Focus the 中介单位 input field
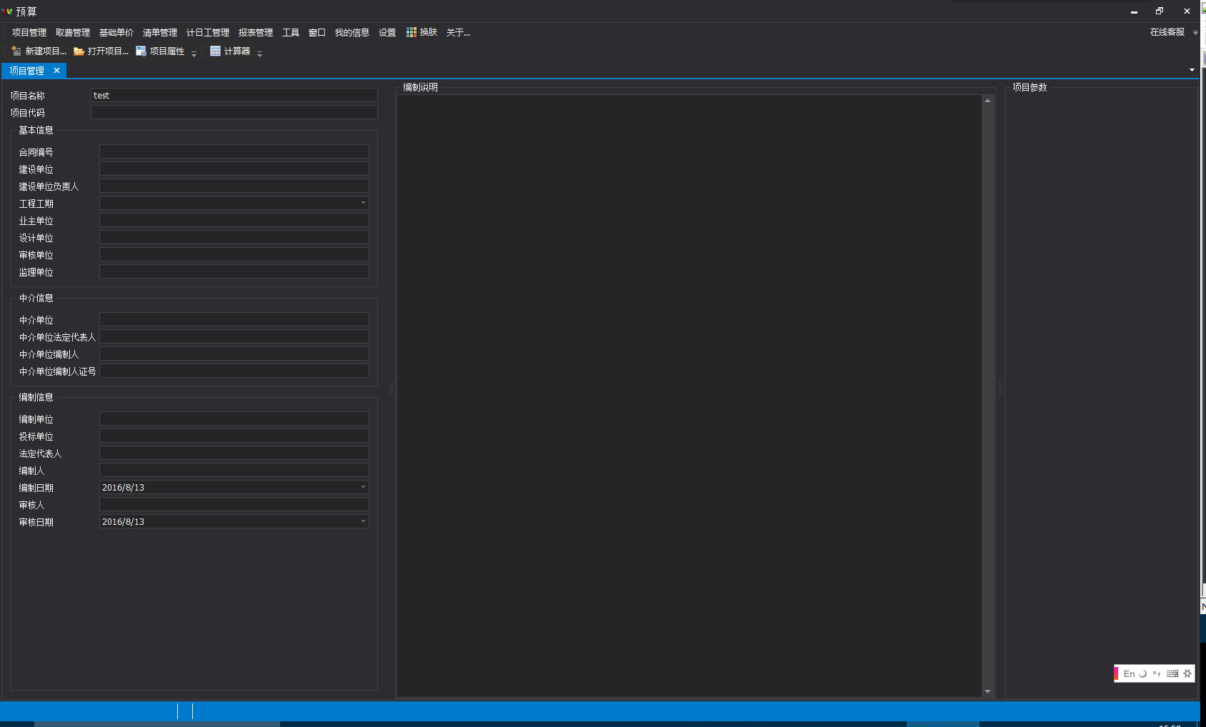1206x727 pixels. coord(234,319)
